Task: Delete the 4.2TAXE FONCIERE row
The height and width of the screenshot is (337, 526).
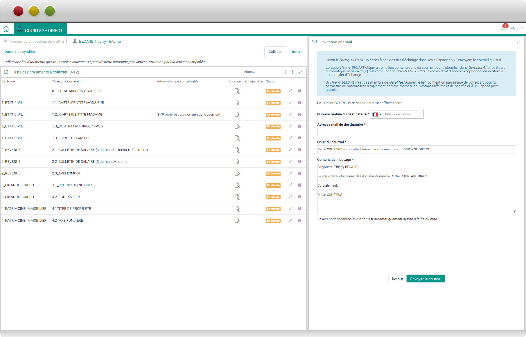Action: click(x=299, y=220)
